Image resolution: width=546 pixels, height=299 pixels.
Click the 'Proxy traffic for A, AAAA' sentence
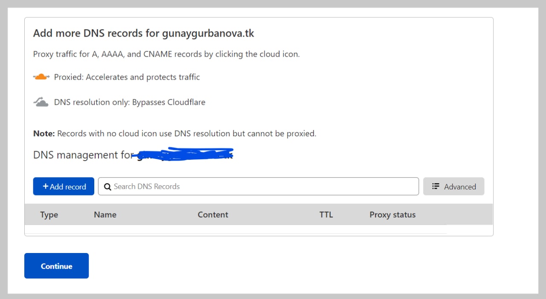[166, 54]
